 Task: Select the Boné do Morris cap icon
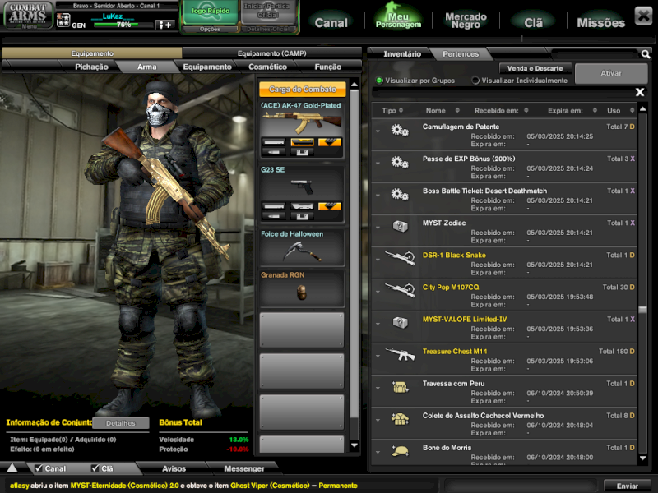tap(400, 451)
